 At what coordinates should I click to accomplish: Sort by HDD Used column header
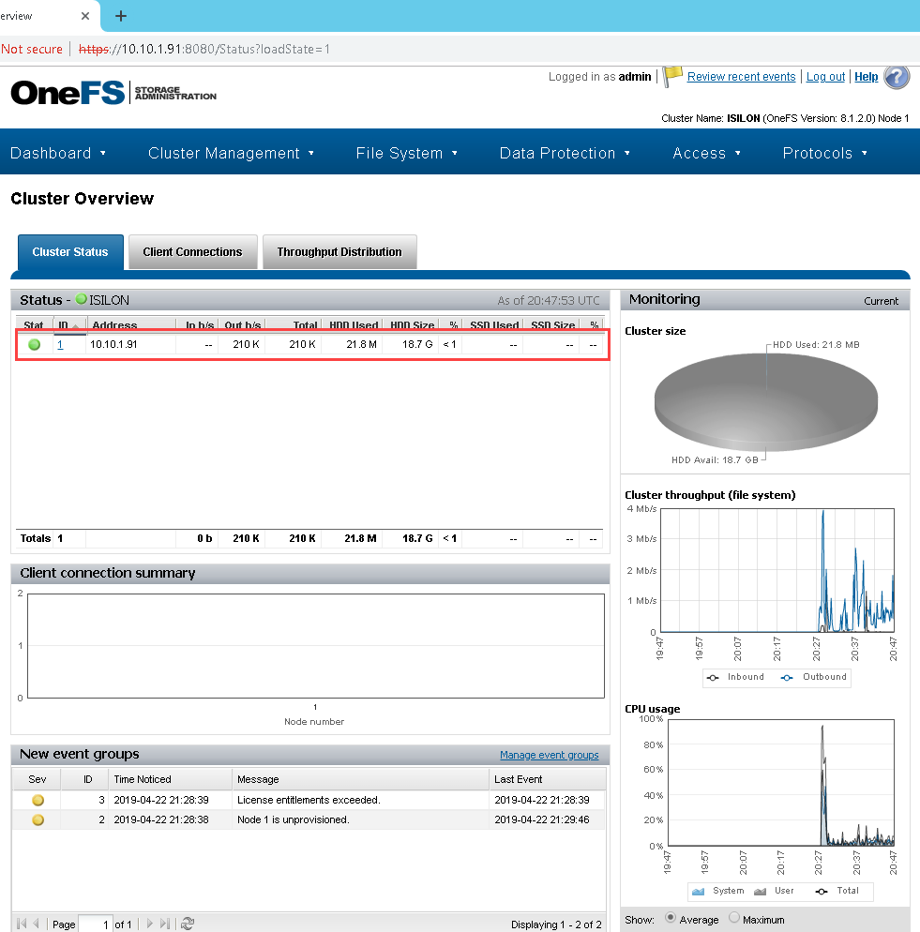tap(352, 325)
